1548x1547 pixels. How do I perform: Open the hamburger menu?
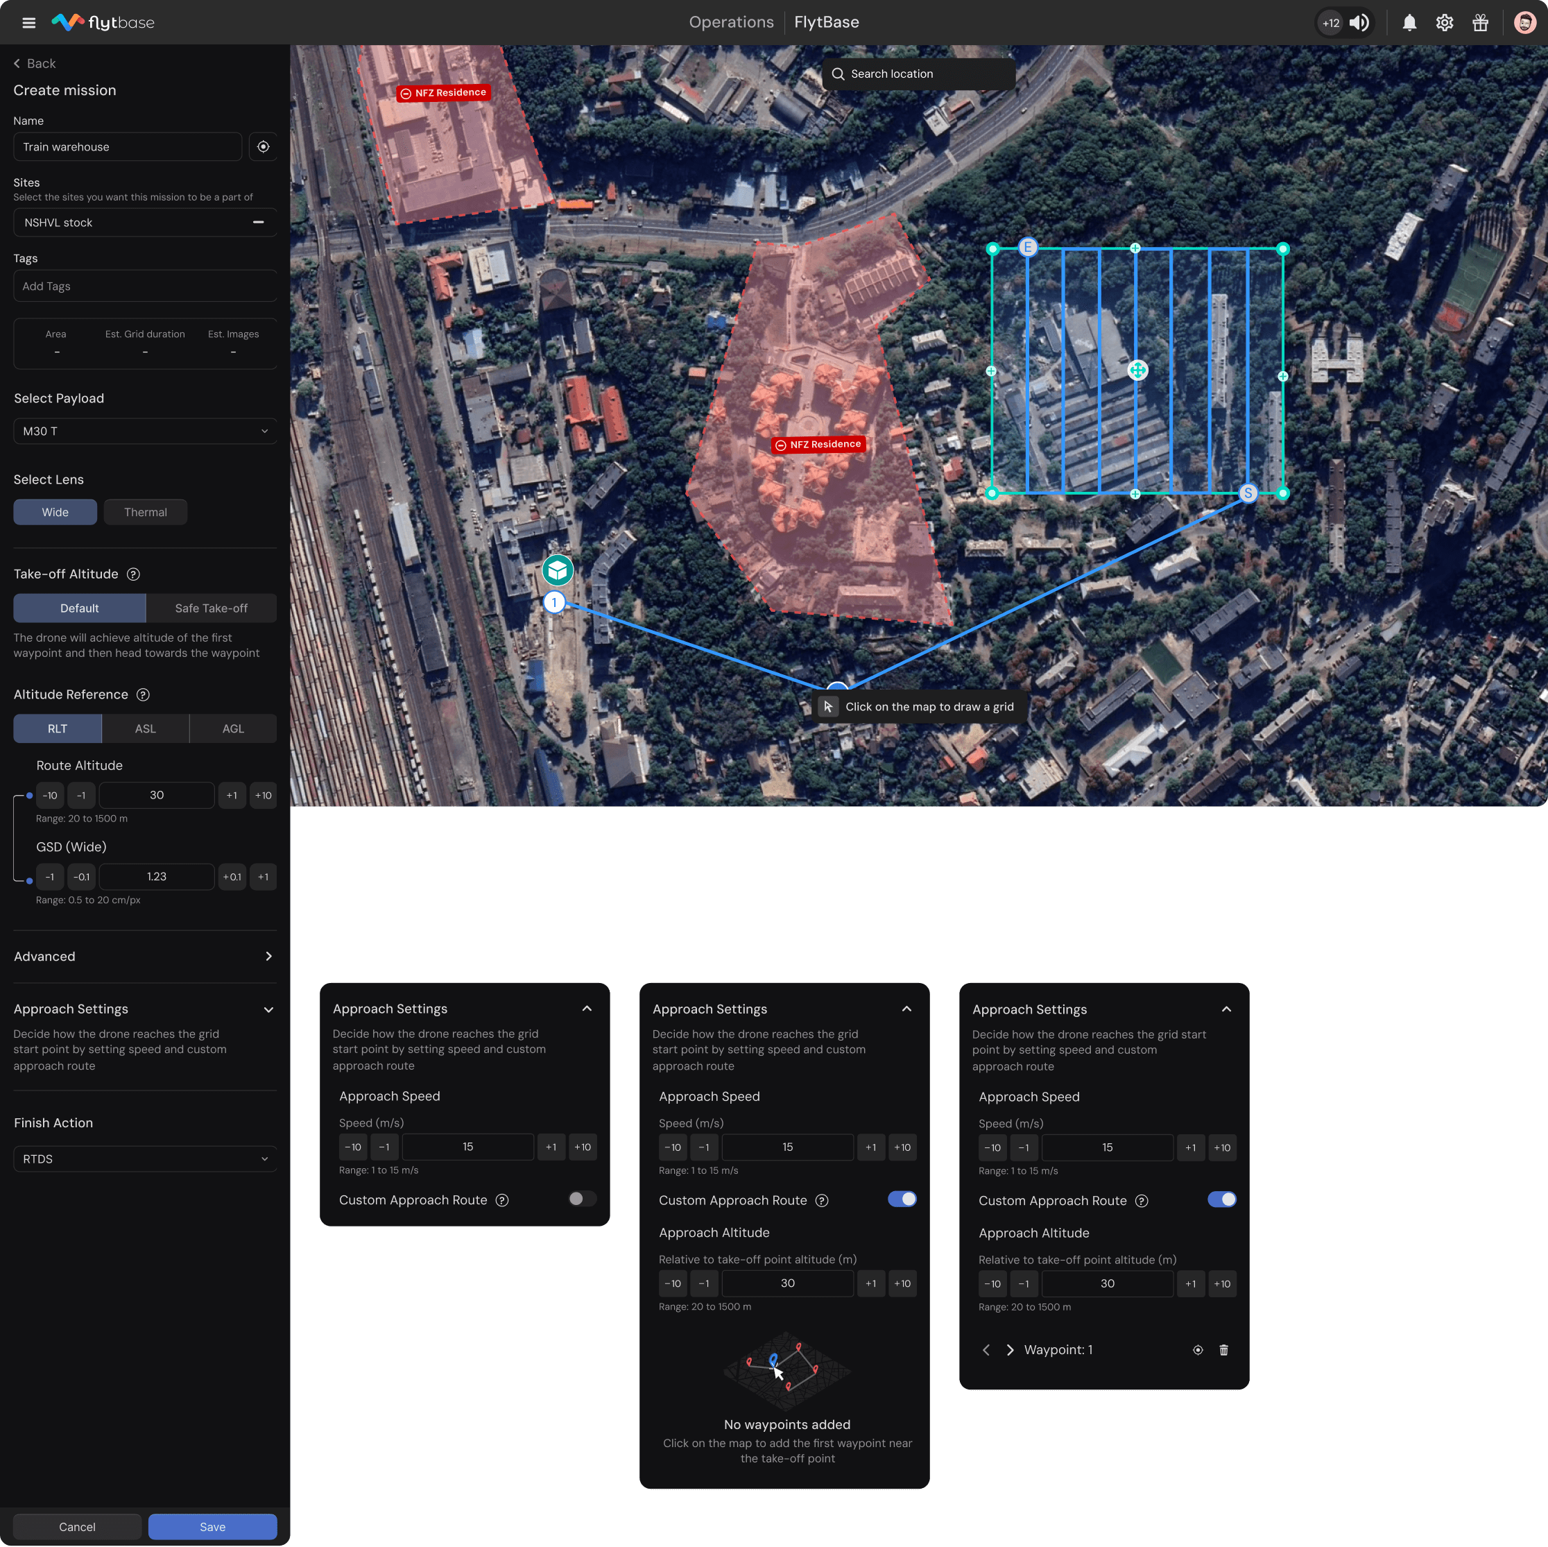pos(29,22)
